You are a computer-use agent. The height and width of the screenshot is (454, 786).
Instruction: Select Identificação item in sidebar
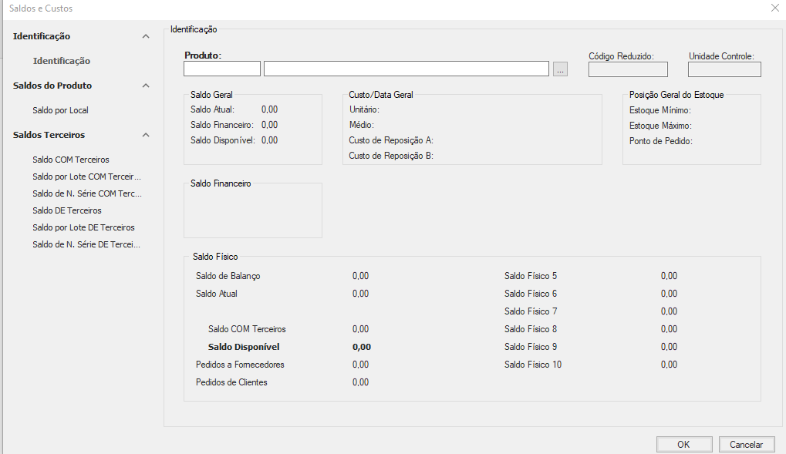pos(61,61)
